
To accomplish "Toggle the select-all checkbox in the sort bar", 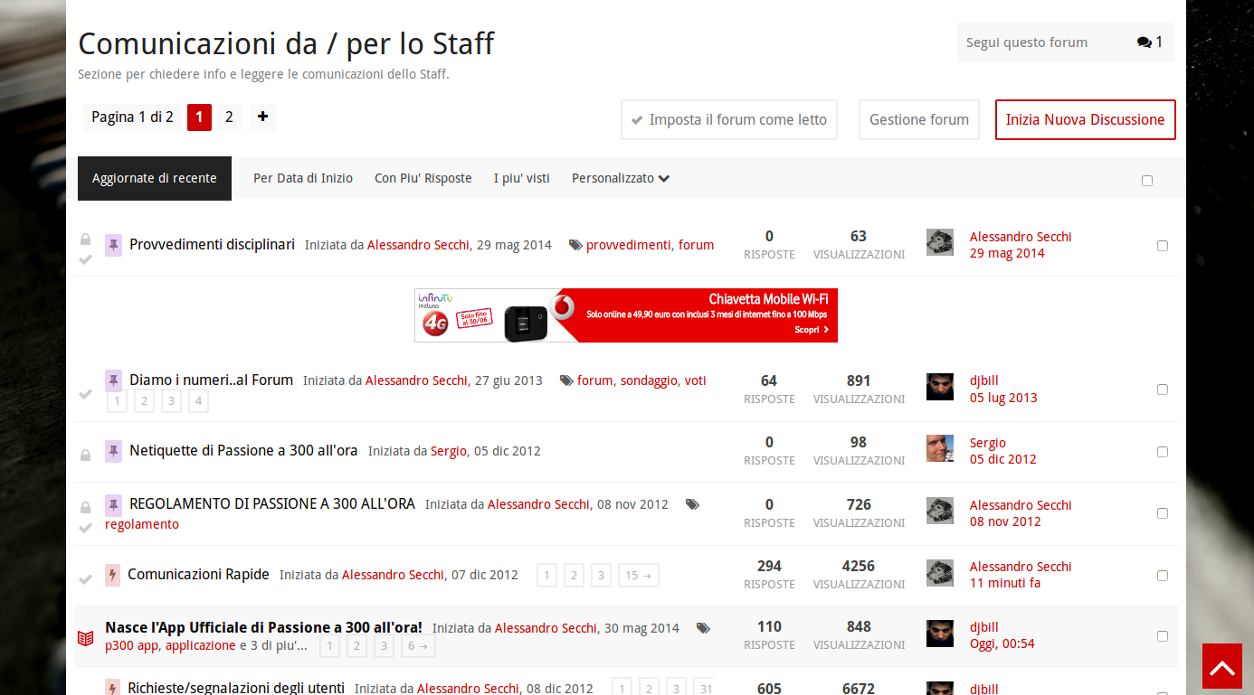I will tap(1147, 181).
